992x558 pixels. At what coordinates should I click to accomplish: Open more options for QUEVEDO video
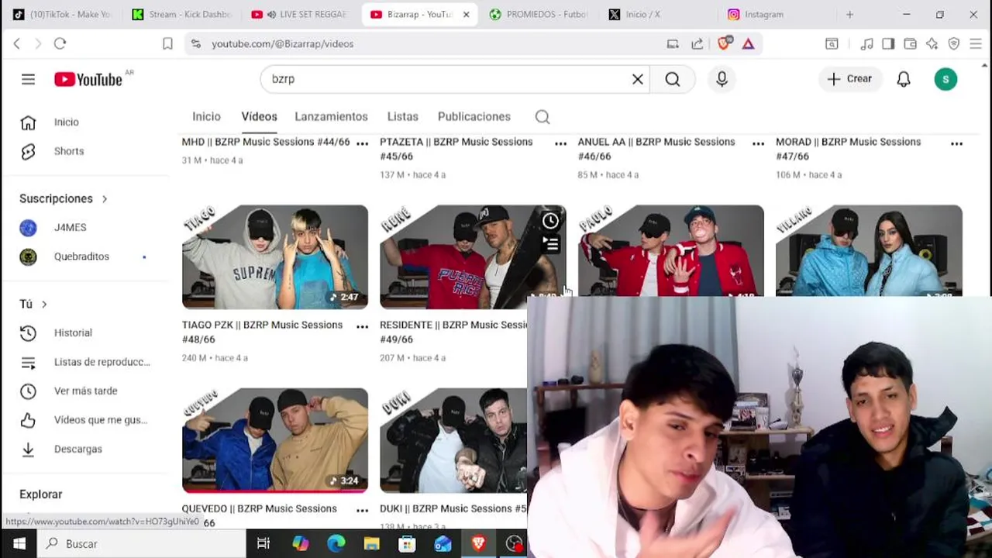coord(362,511)
